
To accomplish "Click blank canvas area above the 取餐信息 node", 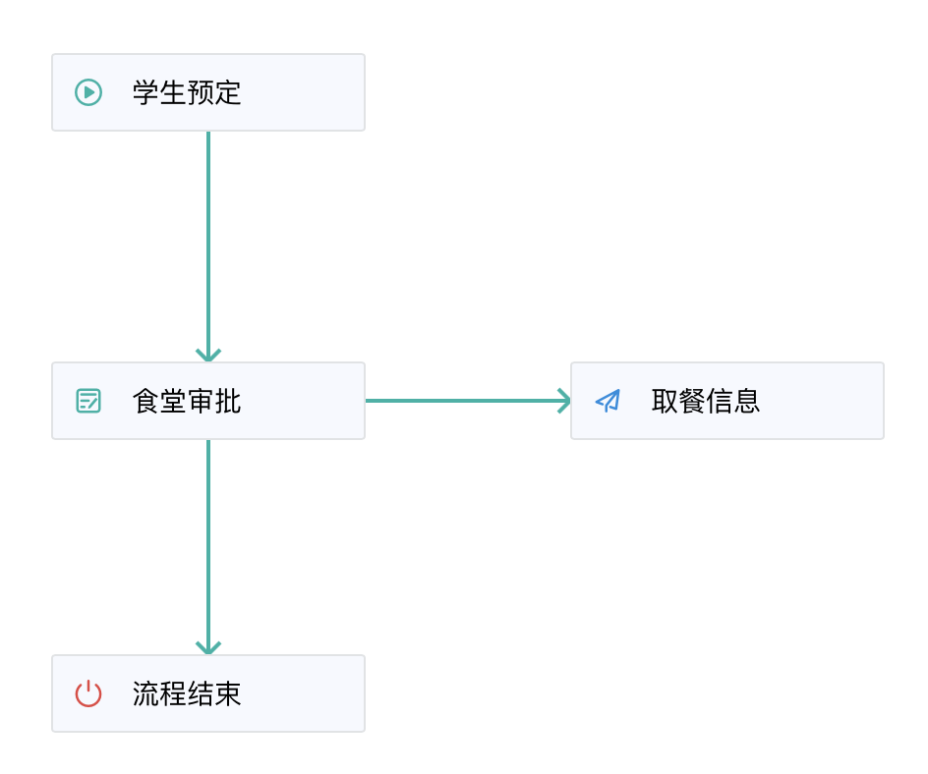I will 727,216.
